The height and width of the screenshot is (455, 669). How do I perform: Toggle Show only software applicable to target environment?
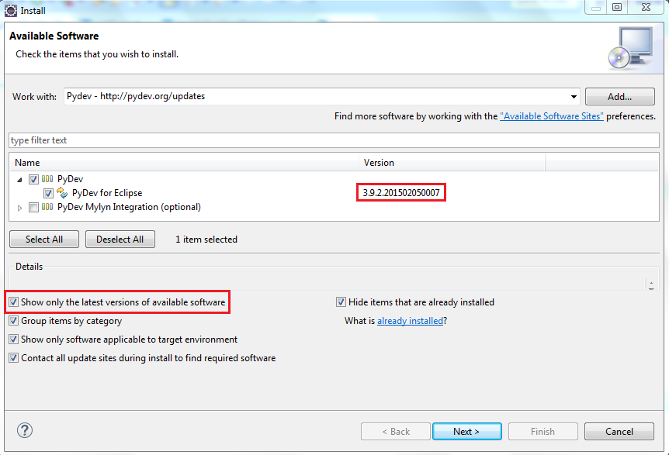[x=14, y=340]
